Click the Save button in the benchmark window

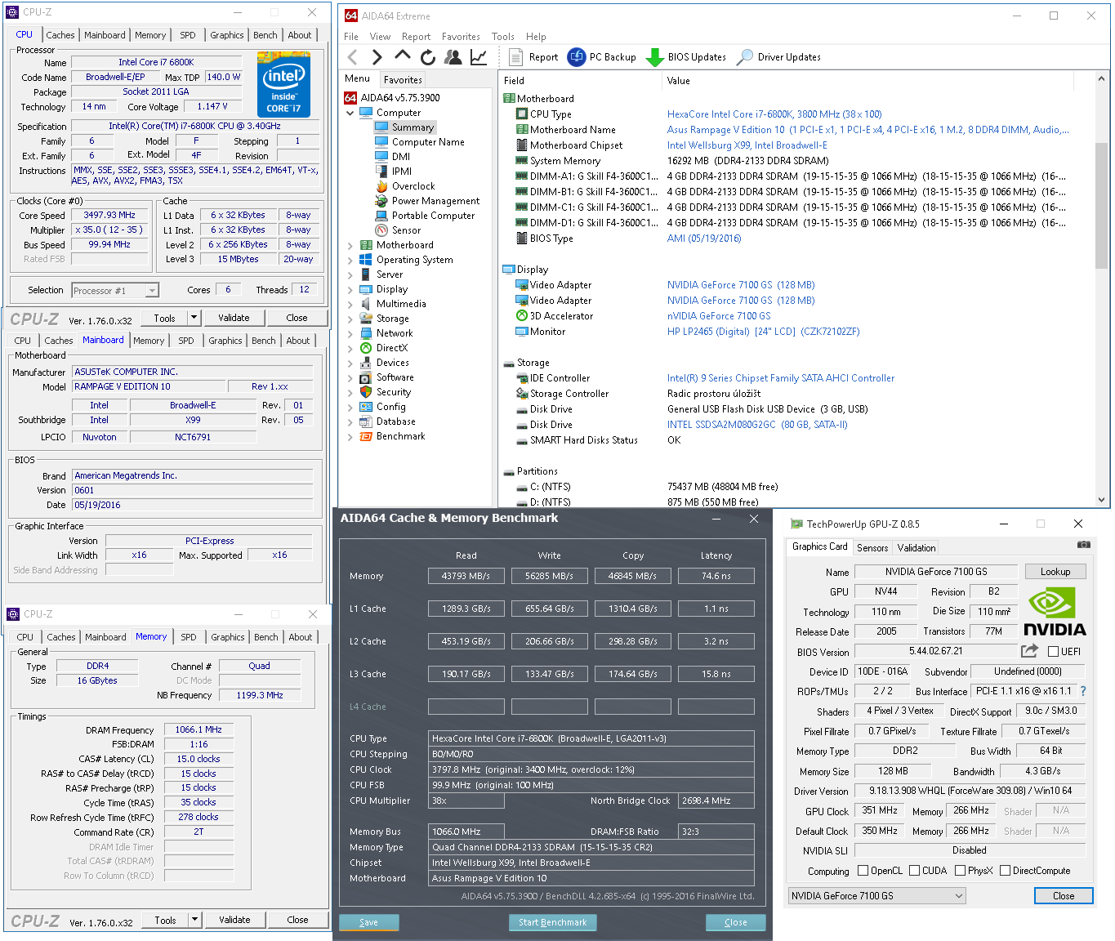[x=368, y=922]
